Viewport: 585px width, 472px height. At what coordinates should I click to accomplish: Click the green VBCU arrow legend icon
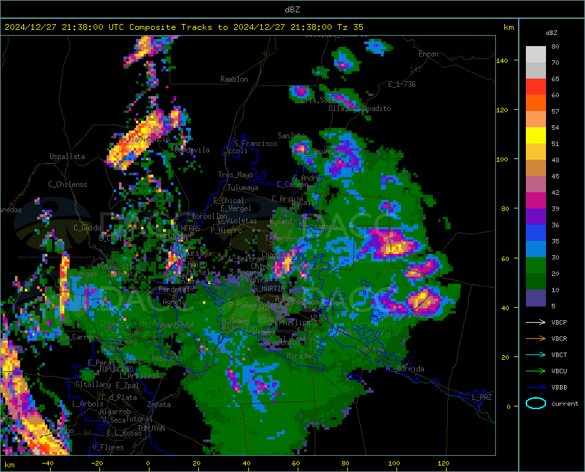[536, 371]
